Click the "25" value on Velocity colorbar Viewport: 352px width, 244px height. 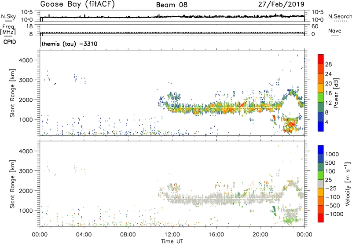point(328,180)
